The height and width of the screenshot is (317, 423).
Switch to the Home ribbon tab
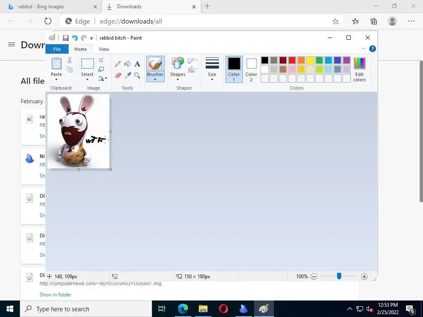click(x=81, y=49)
